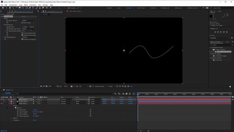This screenshot has height=132, width=234.
Task: Open the 1 View layout dropdown
Action: click(x=112, y=87)
